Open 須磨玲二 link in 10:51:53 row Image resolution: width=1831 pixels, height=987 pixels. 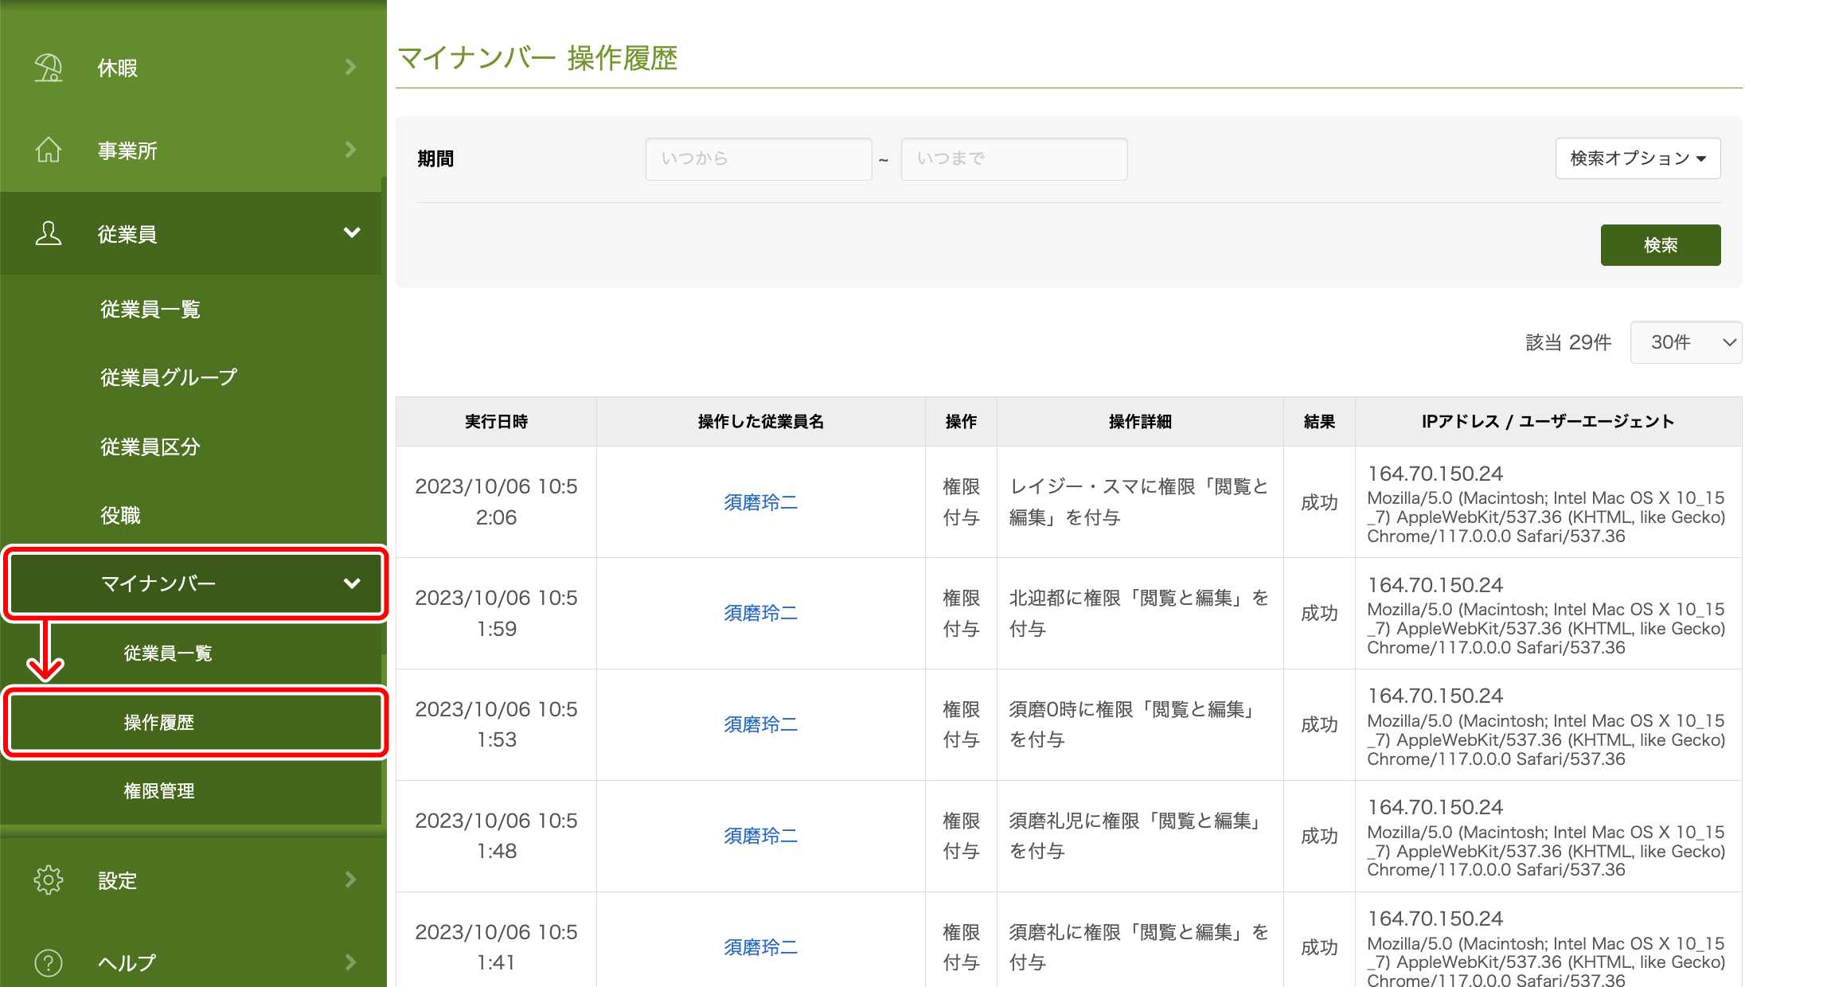760,724
